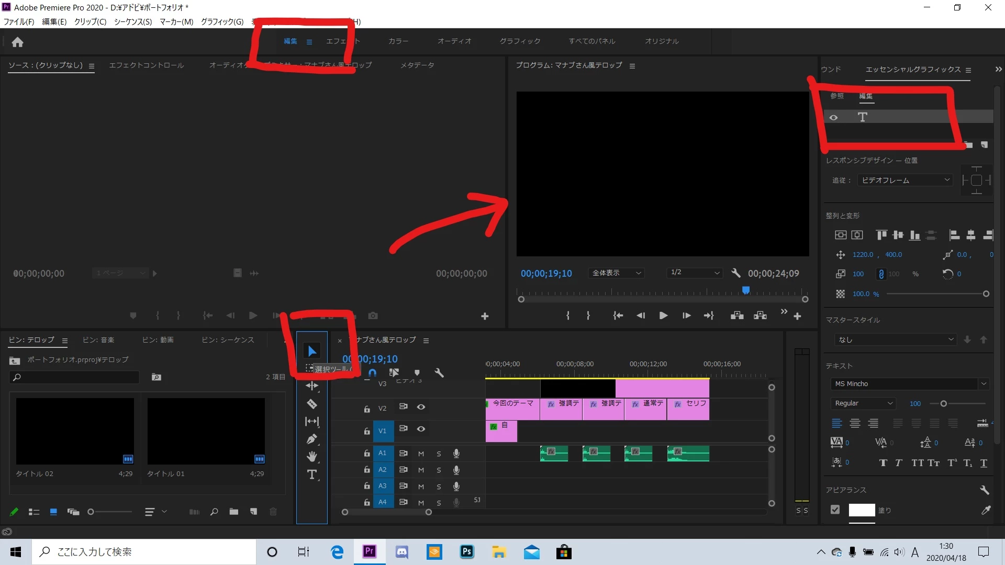The width and height of the screenshot is (1005, 565).
Task: Select the Type tool in the tools panel
Action: [x=312, y=474]
